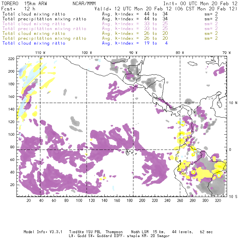Click the '62 sec' timestep text
Screen dimensions: 239x239
(x=206, y=232)
